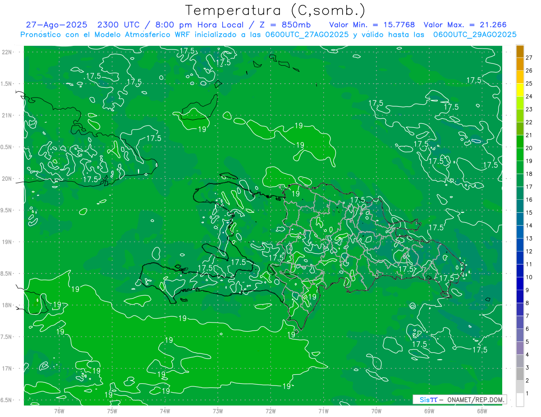The image size is (541, 417).
Task: Click colorbar scale number '27'
Action: pos(529,58)
